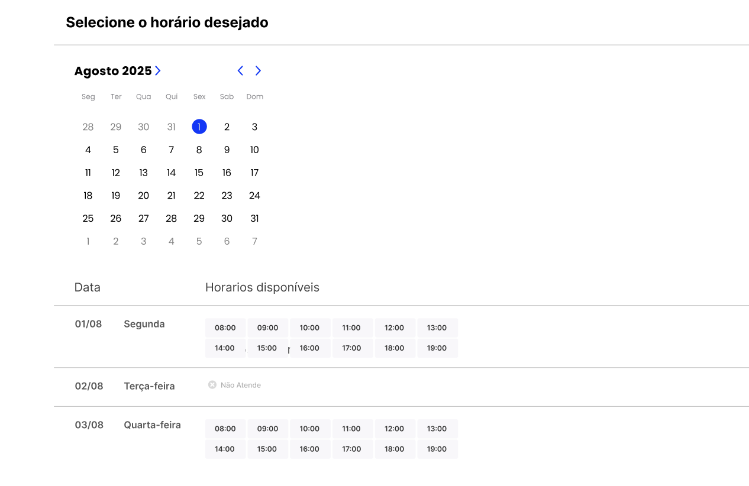Choose the 14:00 slot on 03/08
Screen dimensions: 749x486
(225, 449)
